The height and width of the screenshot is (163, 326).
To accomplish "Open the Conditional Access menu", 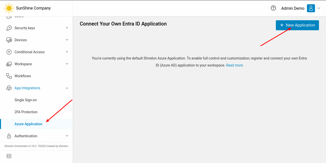I will coord(30,52).
